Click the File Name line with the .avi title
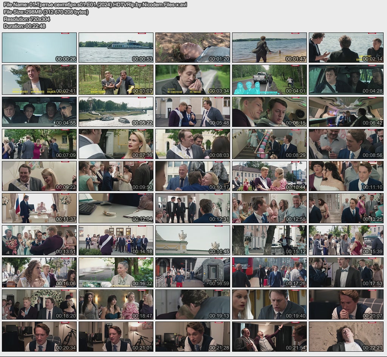 (x=95, y=5)
